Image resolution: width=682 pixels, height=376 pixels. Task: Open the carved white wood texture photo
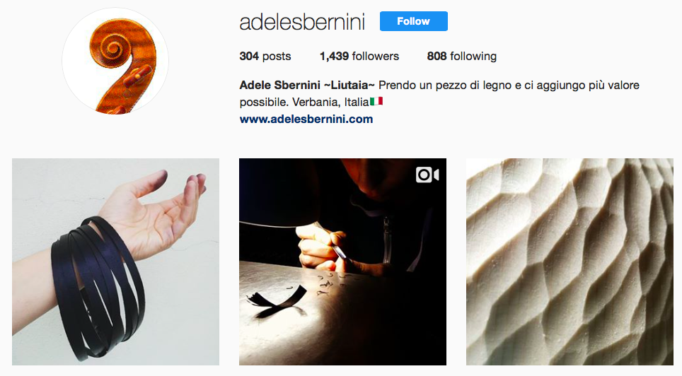(x=570, y=262)
